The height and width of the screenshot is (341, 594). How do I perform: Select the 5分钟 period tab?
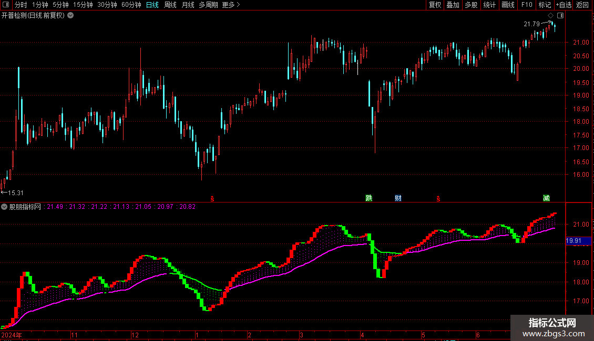point(60,5)
